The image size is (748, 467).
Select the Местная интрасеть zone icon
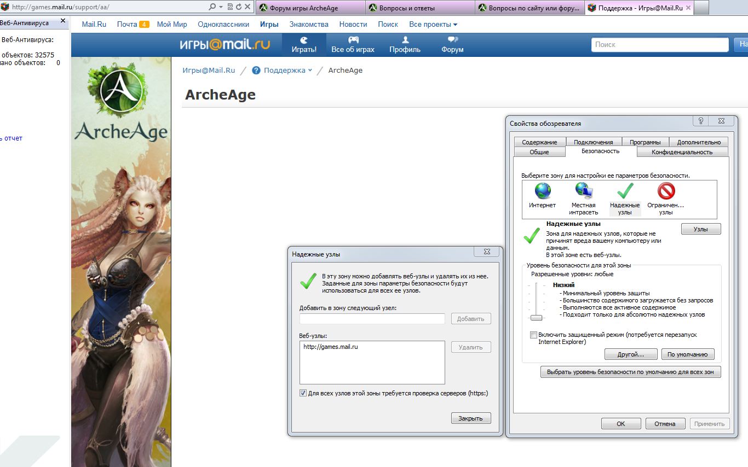pos(584,190)
